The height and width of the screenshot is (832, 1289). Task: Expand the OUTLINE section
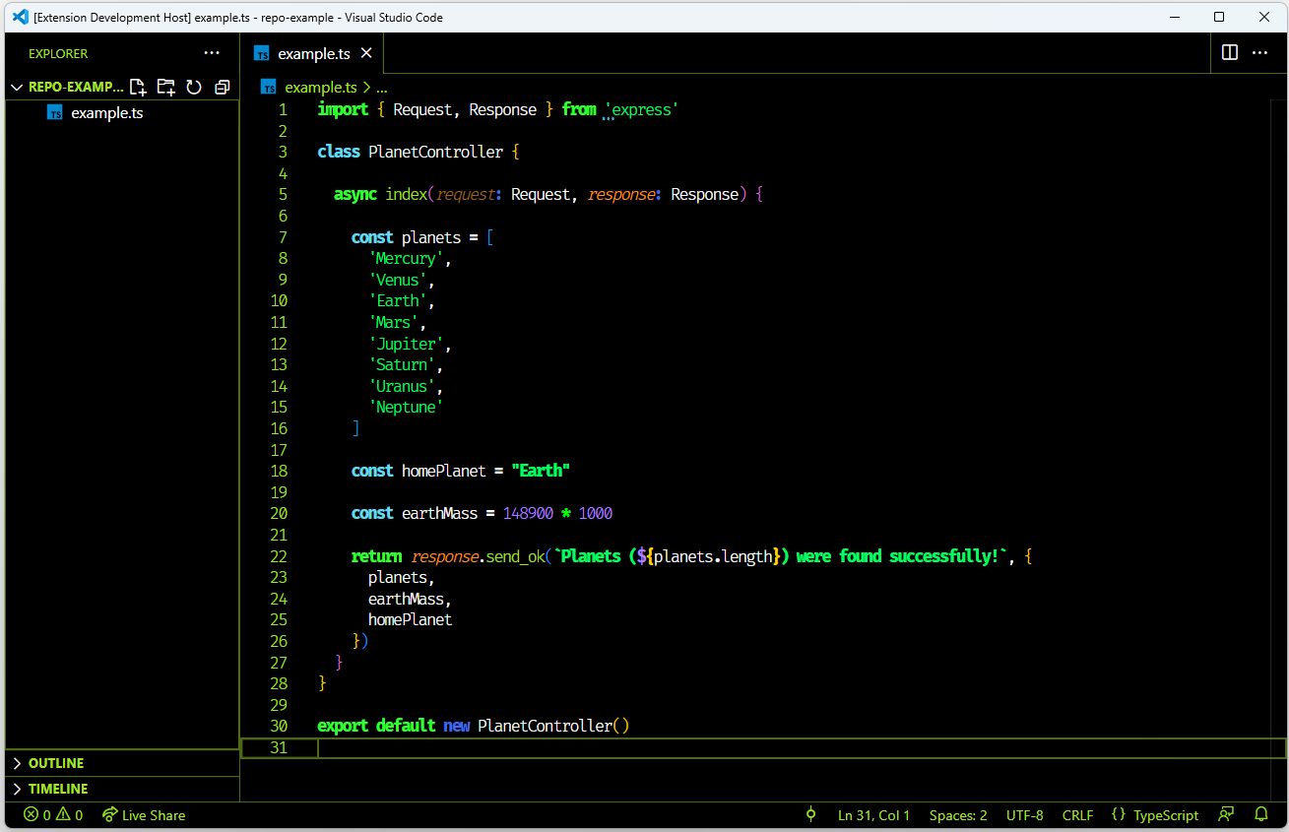(56, 762)
